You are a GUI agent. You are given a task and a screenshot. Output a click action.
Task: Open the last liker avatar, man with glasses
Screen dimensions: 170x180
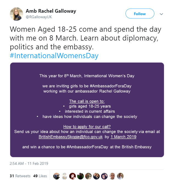pyautogui.click(x=120, y=176)
